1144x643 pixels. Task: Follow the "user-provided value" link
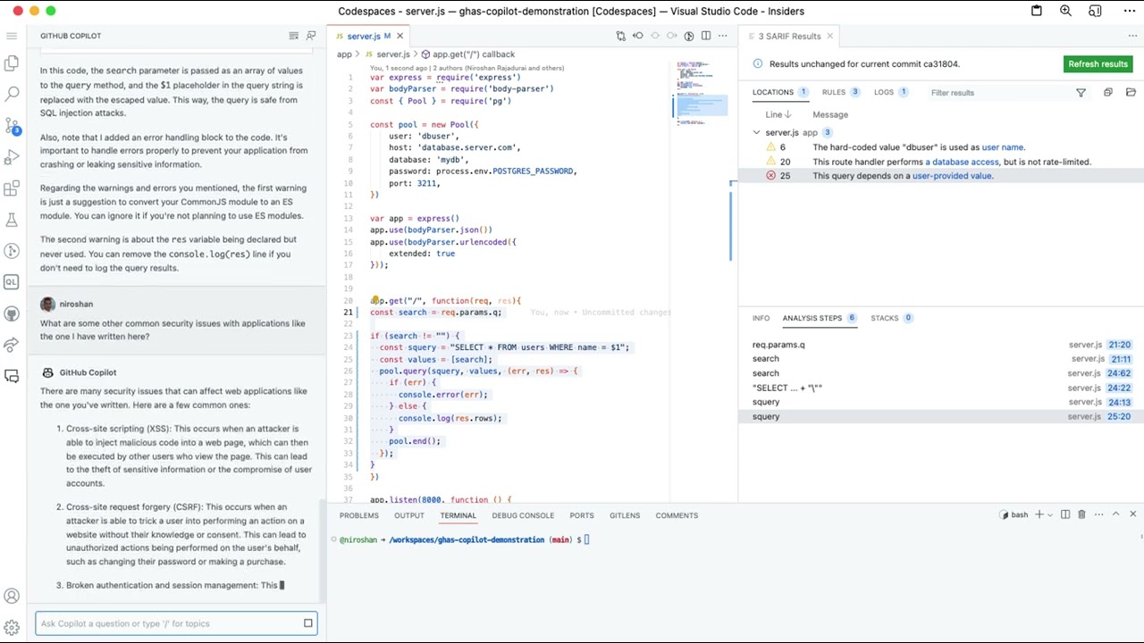pyautogui.click(x=952, y=176)
